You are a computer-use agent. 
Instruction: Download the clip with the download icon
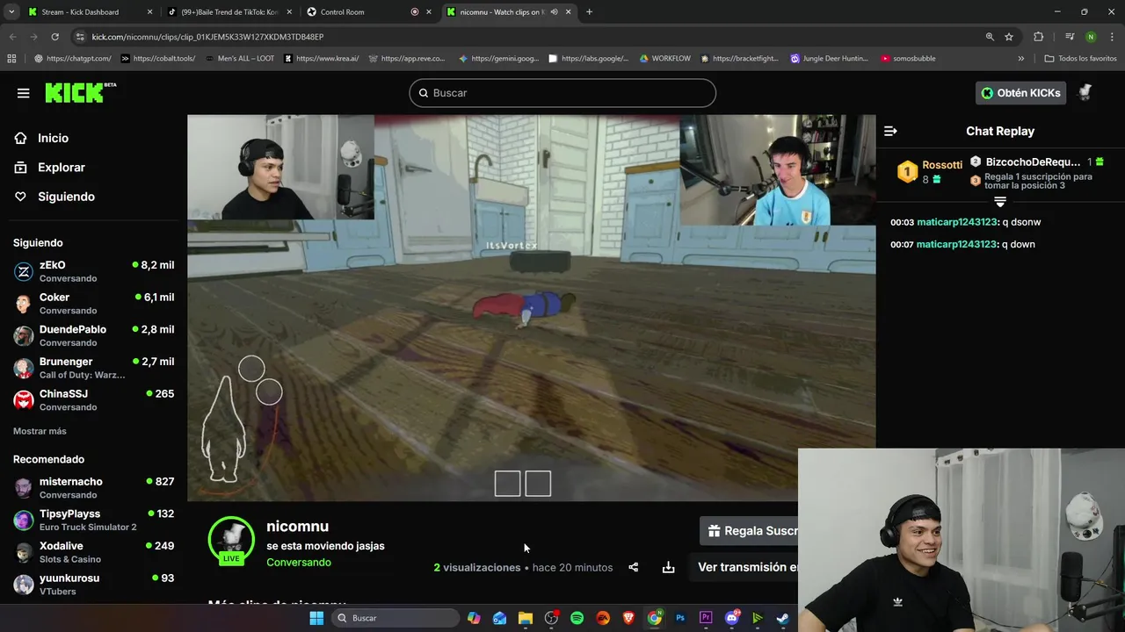pos(668,567)
